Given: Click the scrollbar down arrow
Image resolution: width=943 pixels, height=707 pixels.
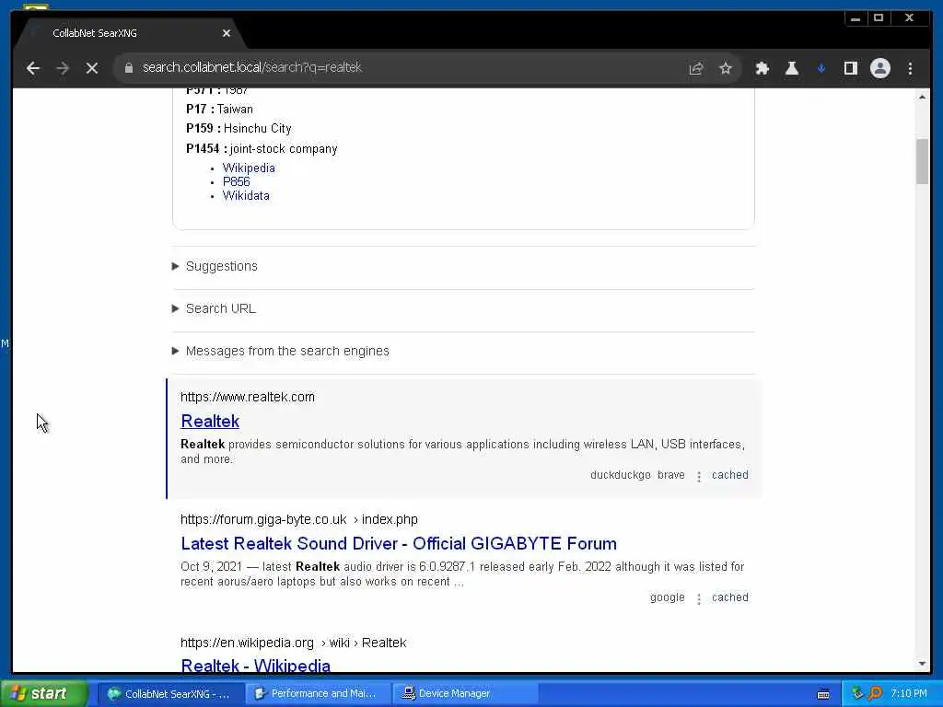Looking at the screenshot, I should [x=922, y=664].
